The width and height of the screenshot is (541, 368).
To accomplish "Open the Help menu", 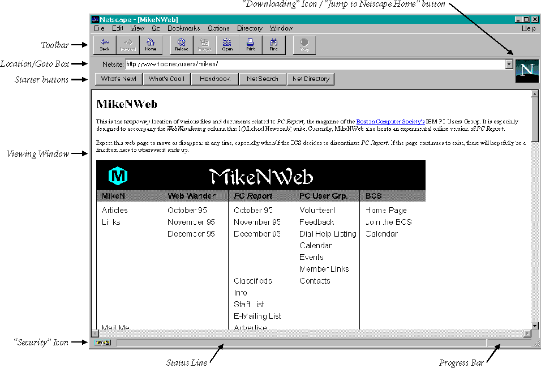I will coord(529,28).
